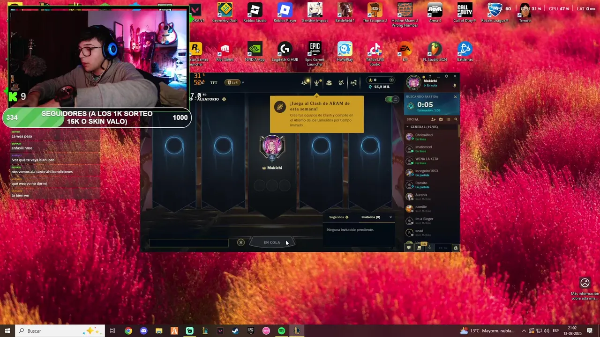Open Roblox Player desktop icon
This screenshot has height=337, width=600.
[x=285, y=13]
